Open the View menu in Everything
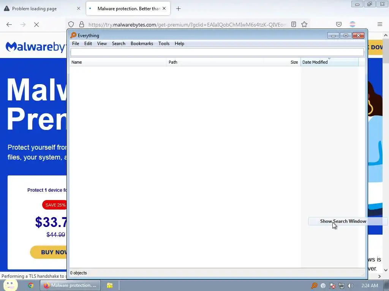This screenshot has height=291, width=389. (102, 44)
